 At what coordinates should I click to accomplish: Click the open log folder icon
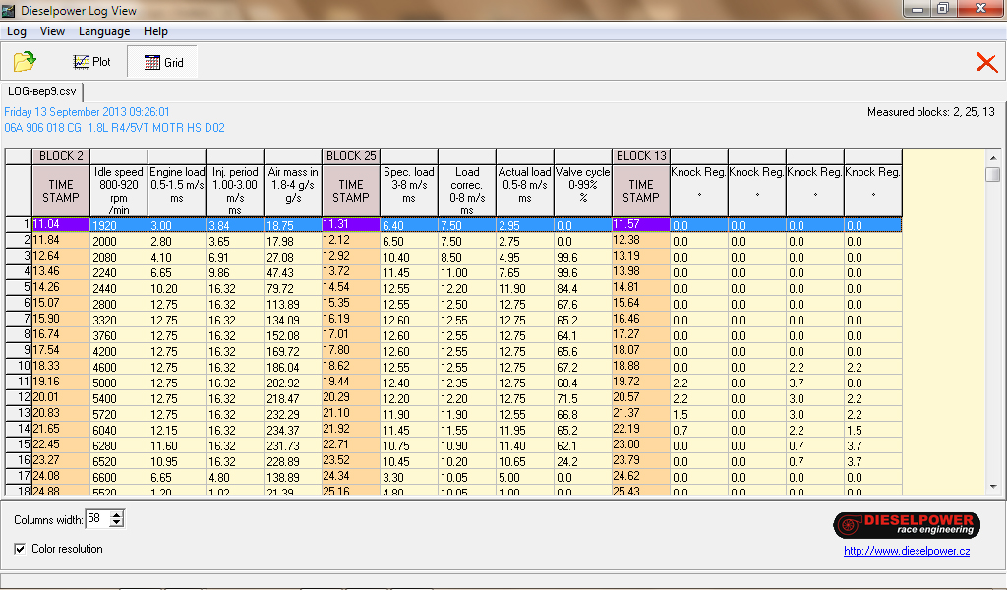[x=25, y=62]
